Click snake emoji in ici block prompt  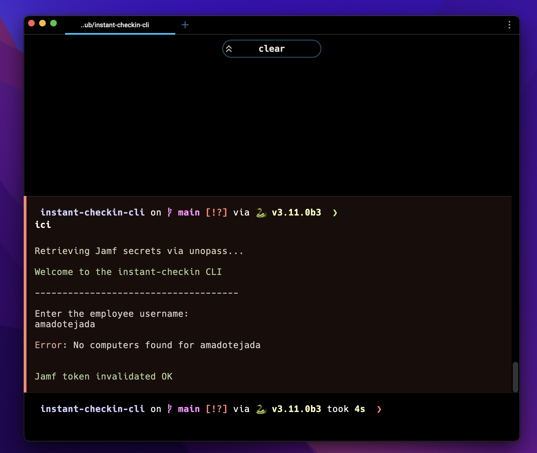click(x=261, y=213)
